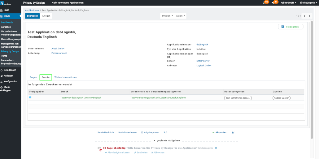Toggle Abonniert subscription status
The height and width of the screenshot is (159, 319).
[220, 132]
